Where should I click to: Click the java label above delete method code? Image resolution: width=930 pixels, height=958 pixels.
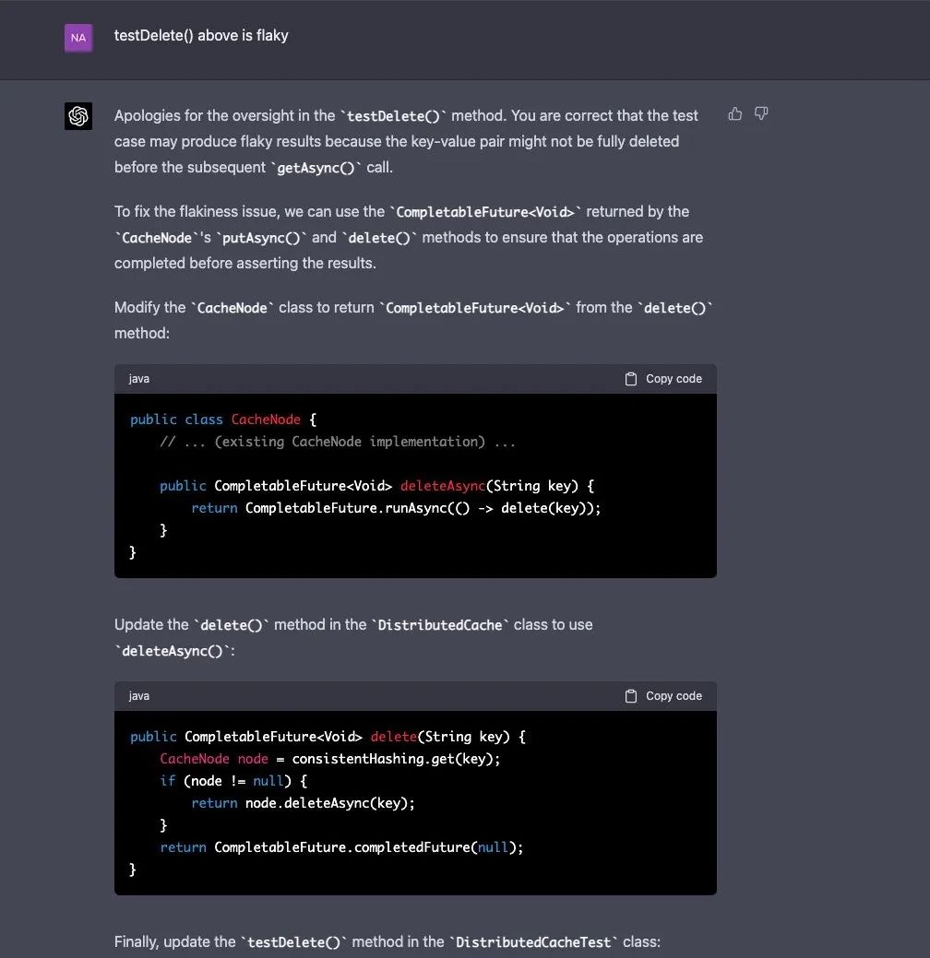click(x=139, y=696)
